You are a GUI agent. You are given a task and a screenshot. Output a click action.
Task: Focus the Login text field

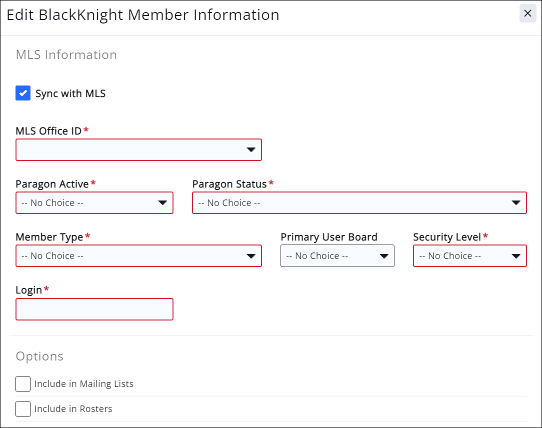(94, 309)
